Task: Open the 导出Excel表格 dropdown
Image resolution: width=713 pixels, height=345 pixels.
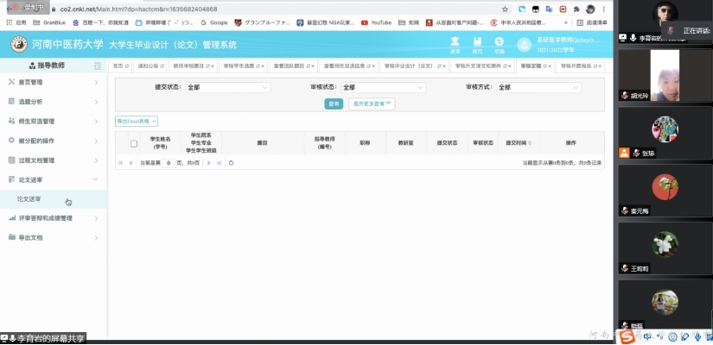Action: (137, 122)
